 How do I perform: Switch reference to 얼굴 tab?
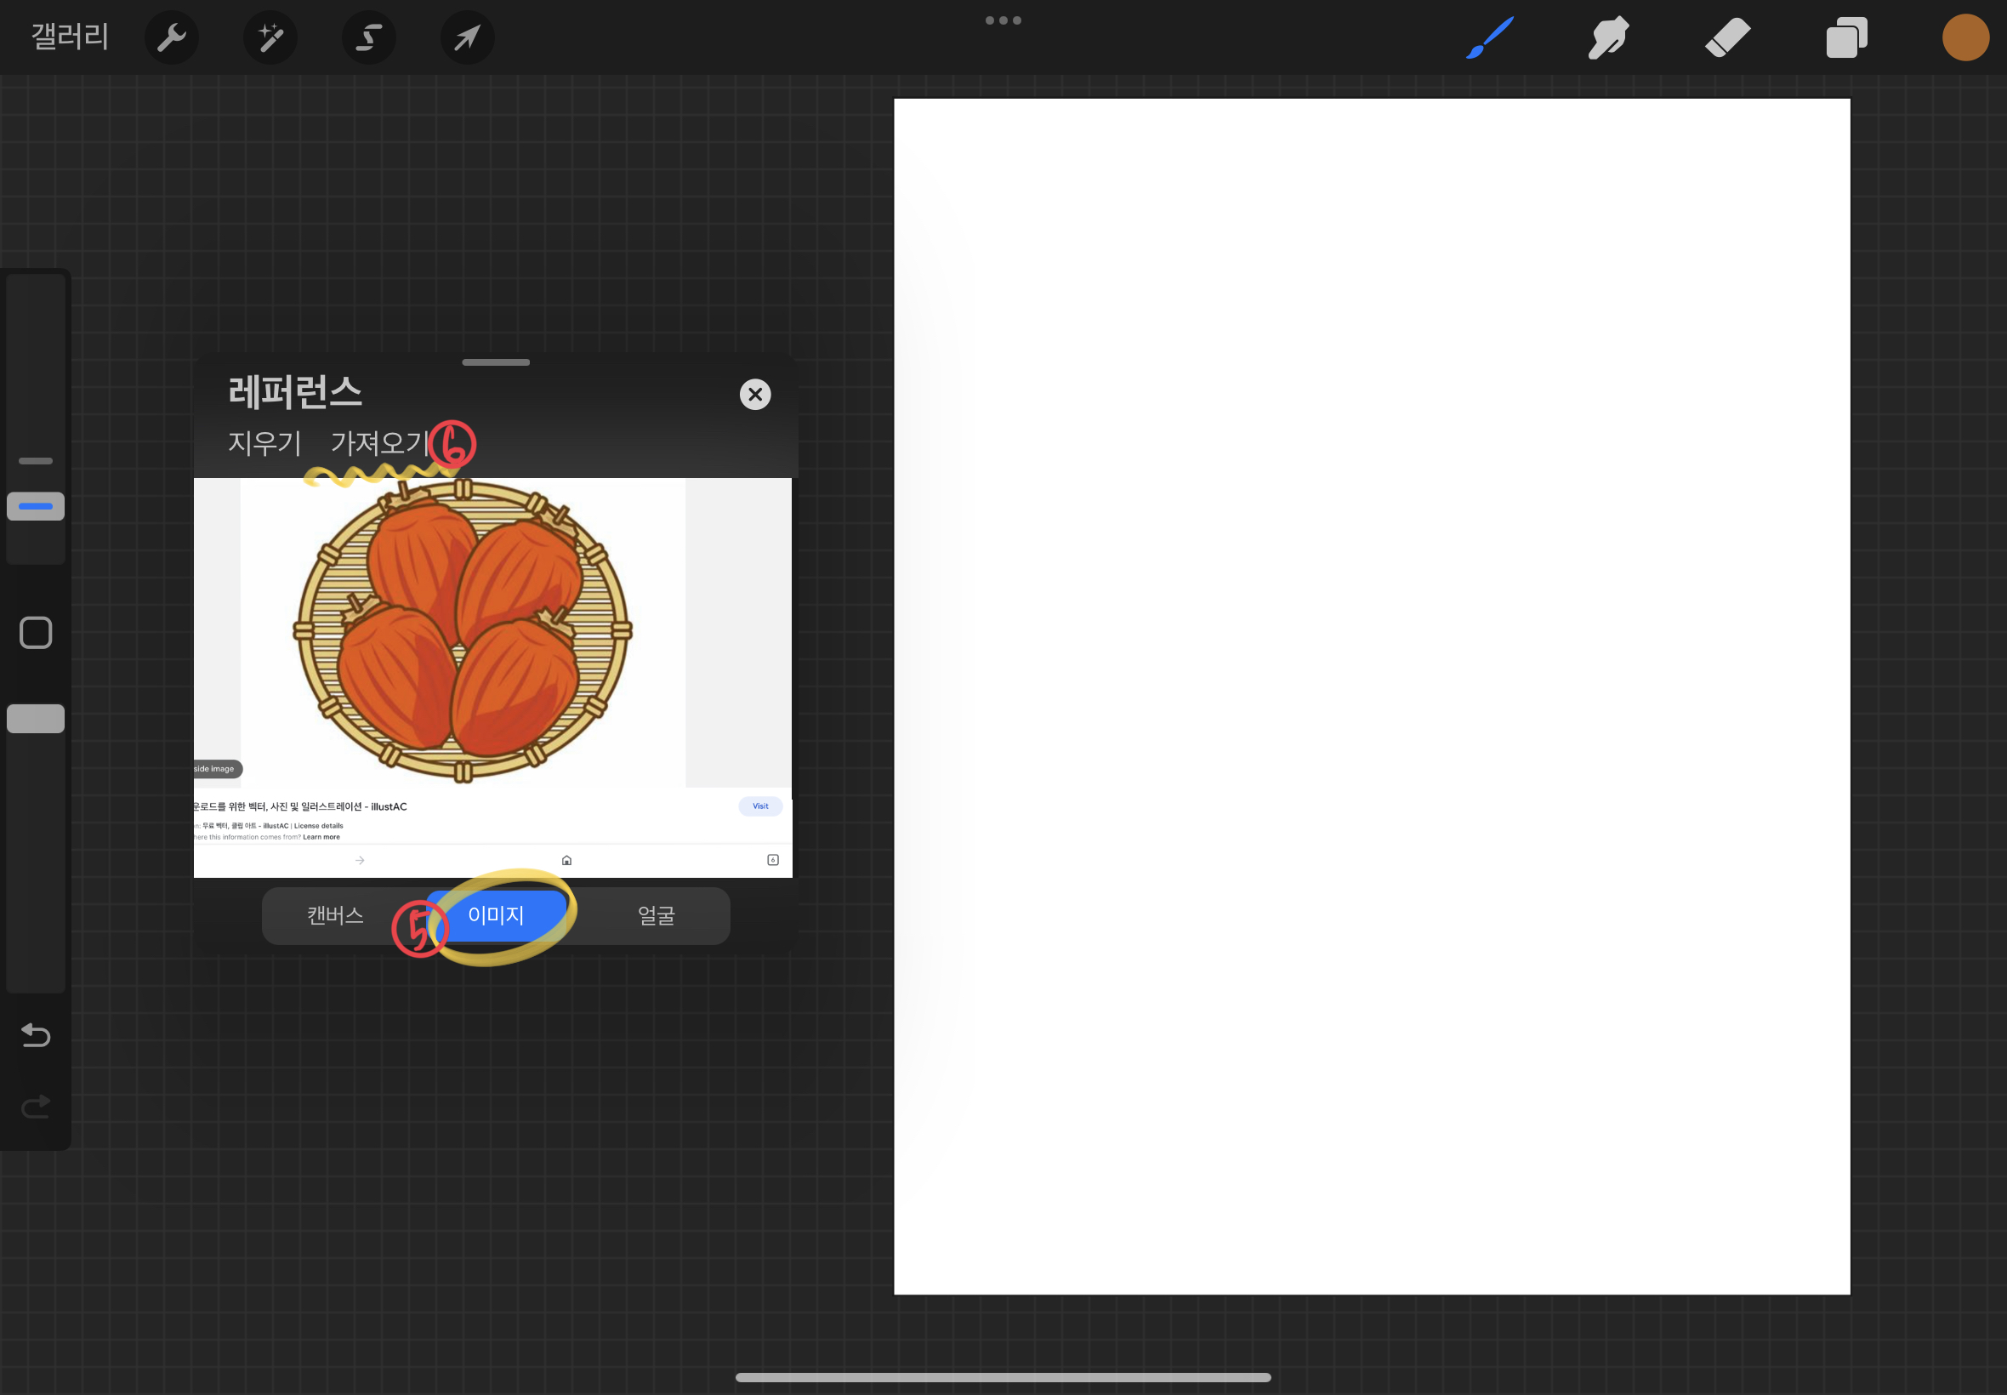[656, 915]
